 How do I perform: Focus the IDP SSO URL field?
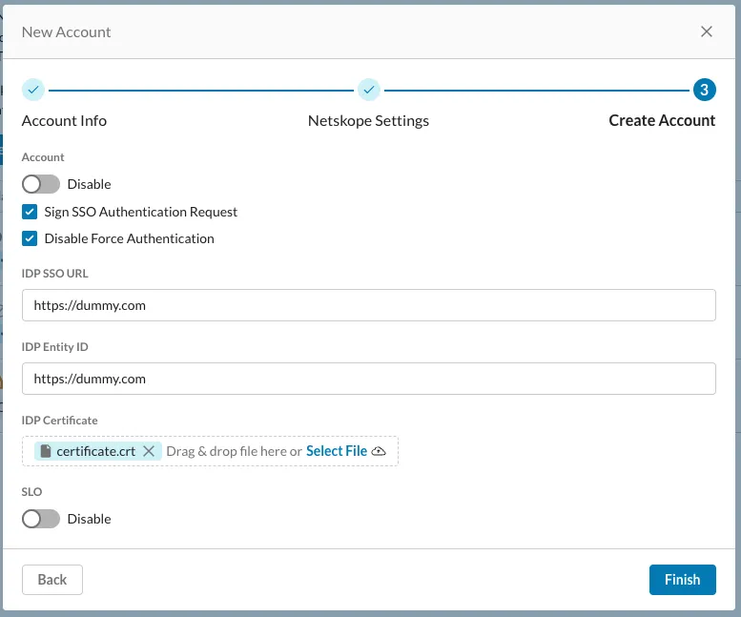point(368,306)
